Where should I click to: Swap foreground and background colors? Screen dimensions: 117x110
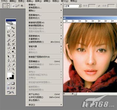[x=13, y=73]
